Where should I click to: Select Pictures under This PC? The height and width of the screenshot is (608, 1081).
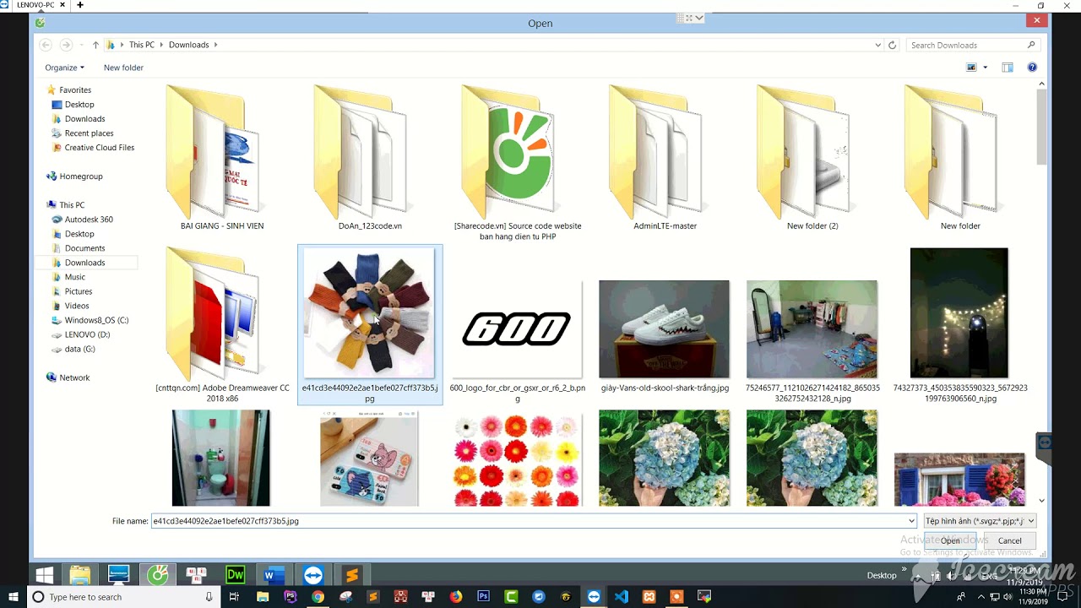pyautogui.click(x=79, y=291)
